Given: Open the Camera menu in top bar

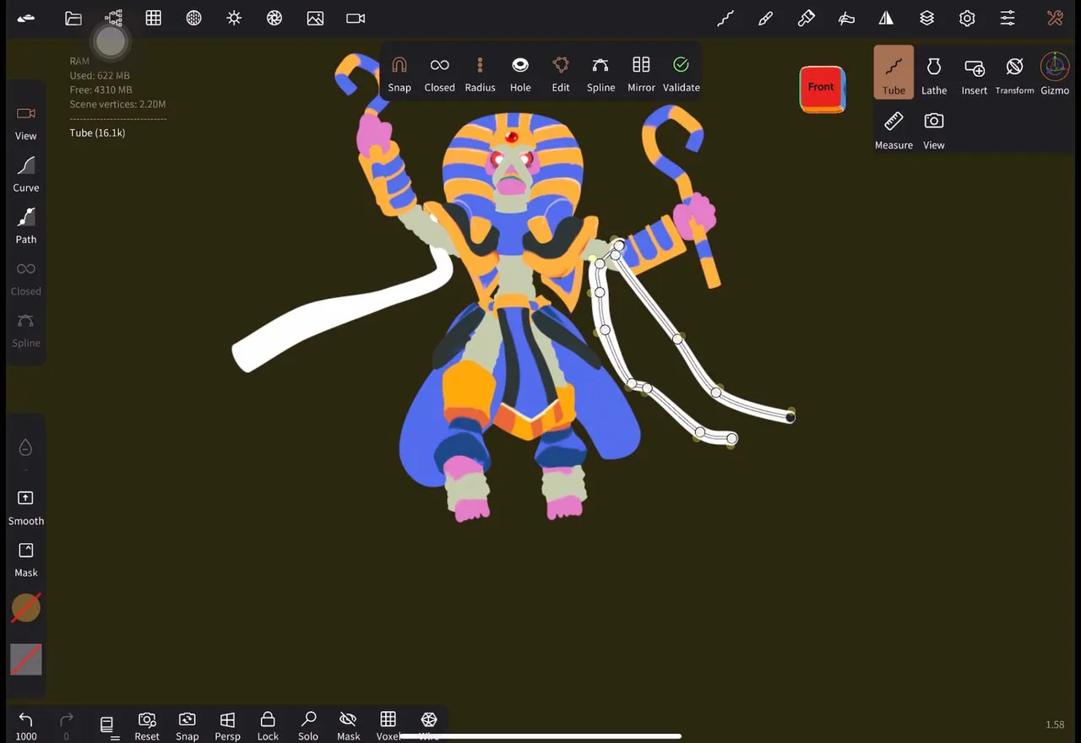Looking at the screenshot, I should coord(356,19).
